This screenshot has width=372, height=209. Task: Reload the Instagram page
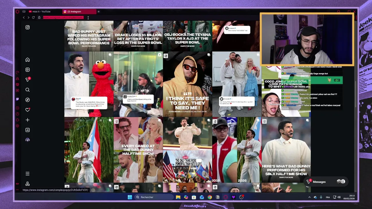click(33, 18)
